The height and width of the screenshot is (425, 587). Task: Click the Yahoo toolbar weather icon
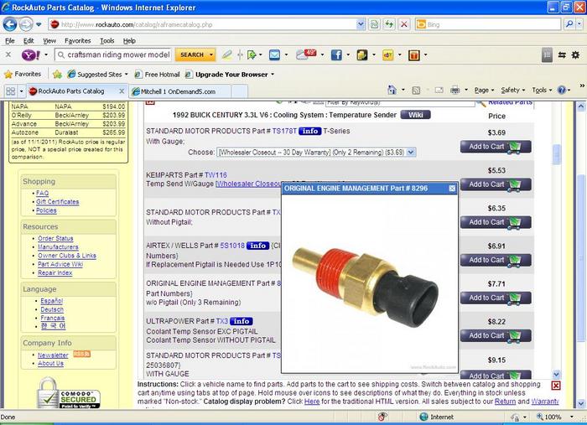click(306, 55)
